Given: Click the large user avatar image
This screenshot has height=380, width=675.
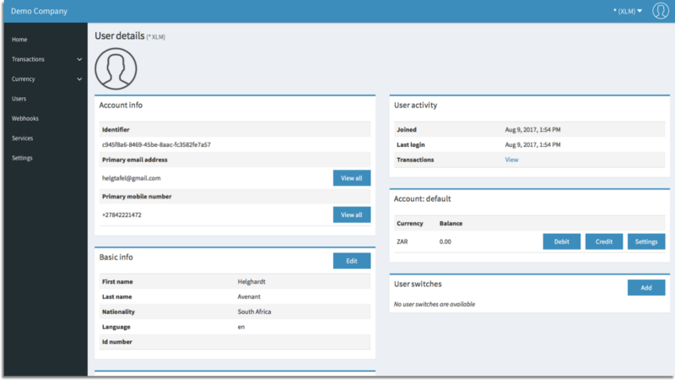Looking at the screenshot, I should (x=116, y=69).
